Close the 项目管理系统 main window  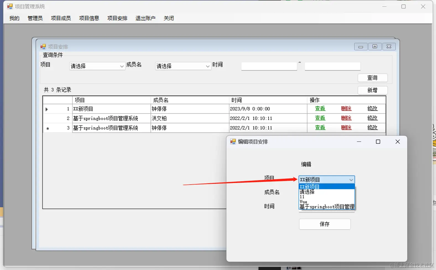[x=423, y=6]
